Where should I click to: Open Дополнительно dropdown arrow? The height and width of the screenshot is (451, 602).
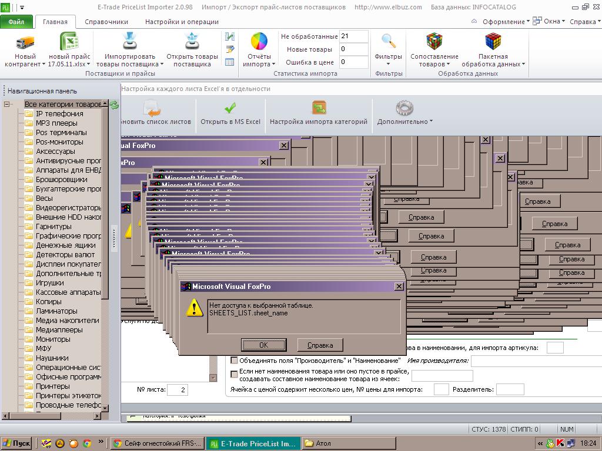pos(431,121)
